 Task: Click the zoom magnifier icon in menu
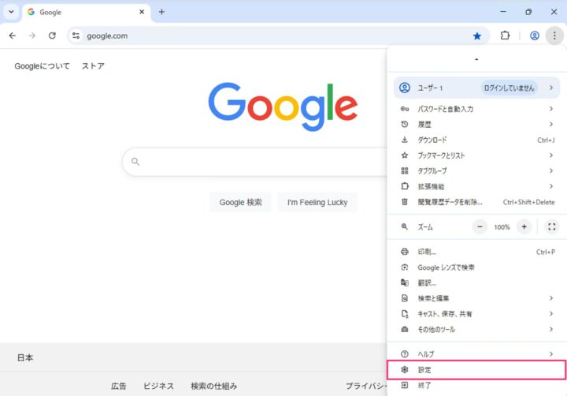(405, 227)
